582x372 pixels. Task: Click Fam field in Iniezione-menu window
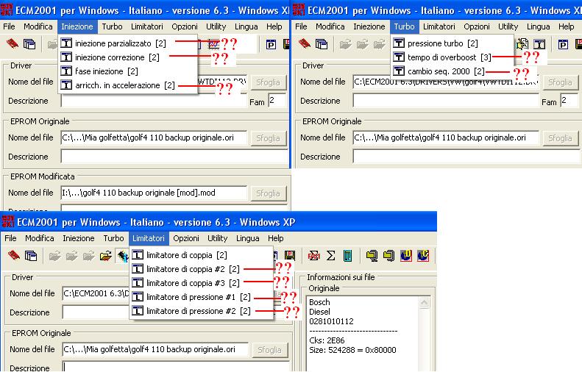coord(277,101)
